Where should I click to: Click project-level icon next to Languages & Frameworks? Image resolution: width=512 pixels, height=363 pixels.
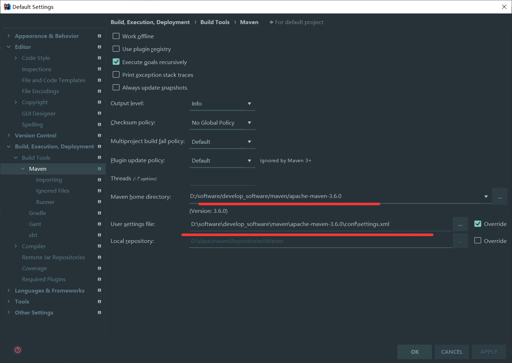point(99,290)
